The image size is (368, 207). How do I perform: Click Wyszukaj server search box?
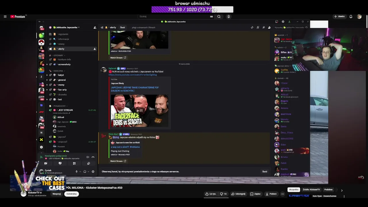[291, 27]
